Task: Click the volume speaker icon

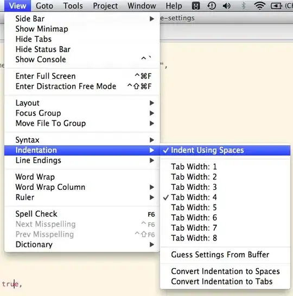Action: [x=226, y=6]
